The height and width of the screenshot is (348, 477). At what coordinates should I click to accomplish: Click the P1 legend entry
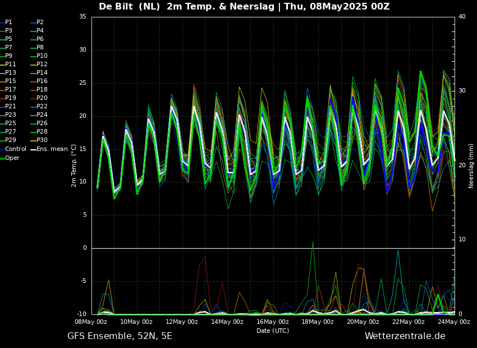point(8,22)
